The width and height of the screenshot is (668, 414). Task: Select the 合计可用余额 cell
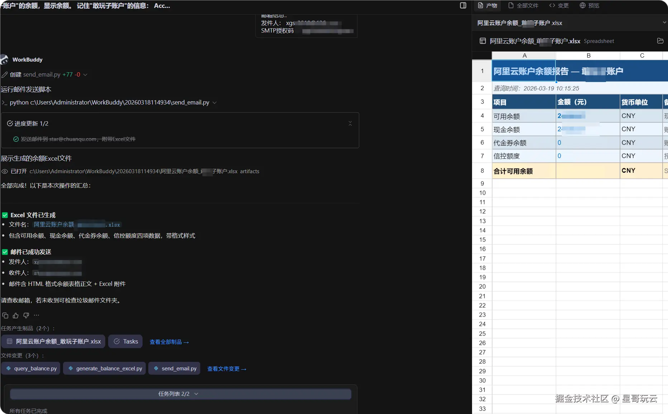pos(524,171)
